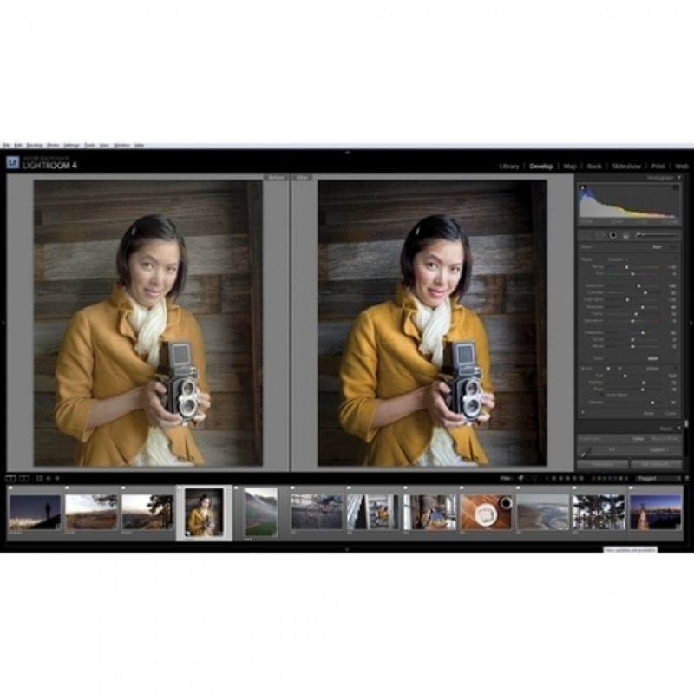Set Treatment to Black & White
Viewport: 694px width, 694px height.
[665, 439]
